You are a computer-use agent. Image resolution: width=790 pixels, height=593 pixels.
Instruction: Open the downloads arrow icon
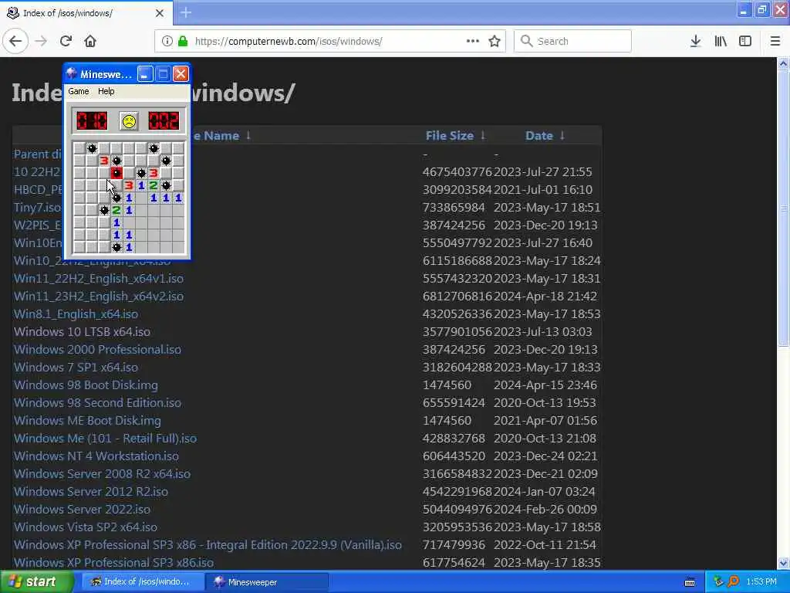[x=695, y=41]
